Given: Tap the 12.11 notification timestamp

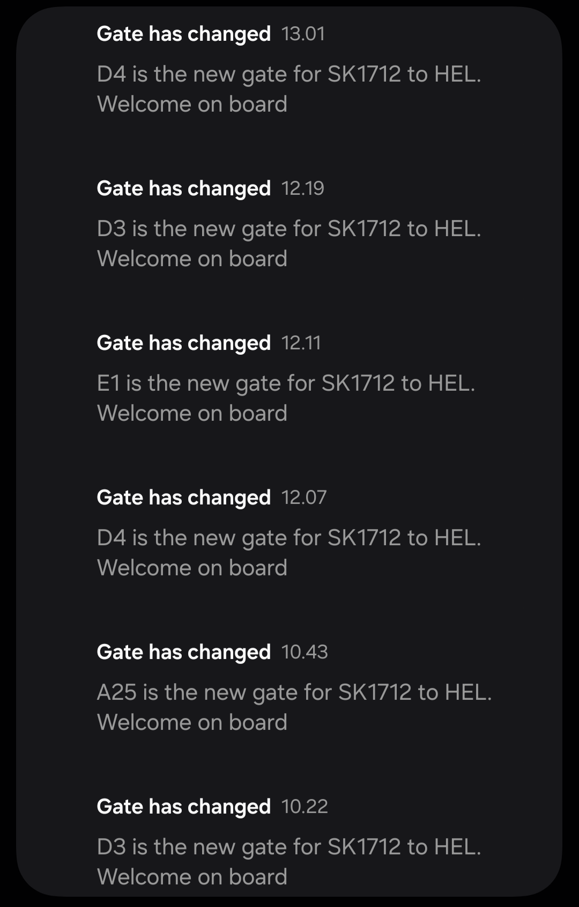Looking at the screenshot, I should [301, 343].
